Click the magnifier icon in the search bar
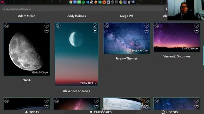The height and width of the screenshot is (114, 204). coord(4,9)
